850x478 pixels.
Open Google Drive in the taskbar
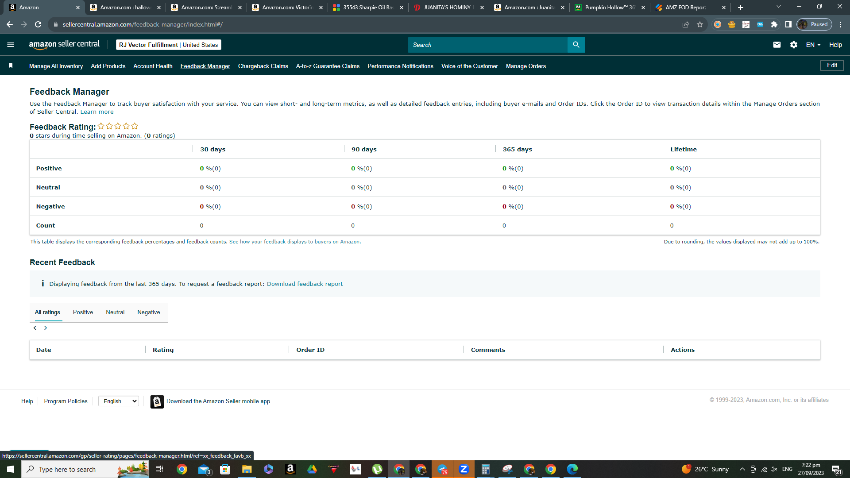tap(312, 469)
